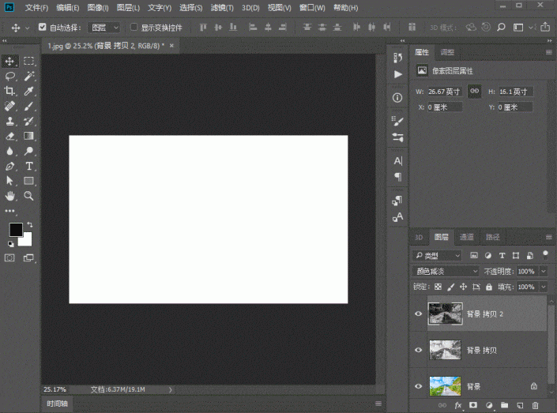Toggle link width and height

[474, 92]
